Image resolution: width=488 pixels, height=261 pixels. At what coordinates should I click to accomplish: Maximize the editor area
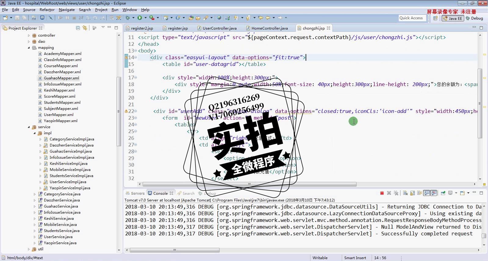(x=481, y=27)
